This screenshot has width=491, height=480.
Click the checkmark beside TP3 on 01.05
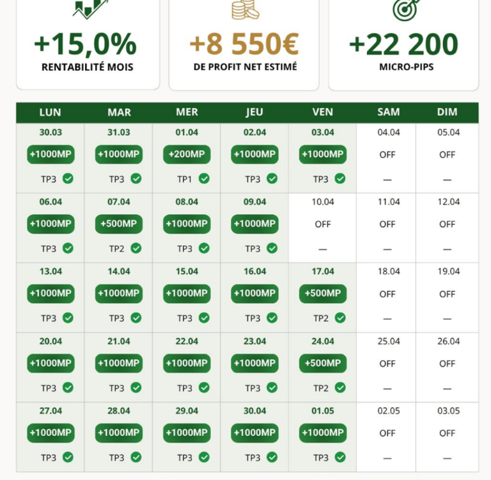(x=340, y=458)
